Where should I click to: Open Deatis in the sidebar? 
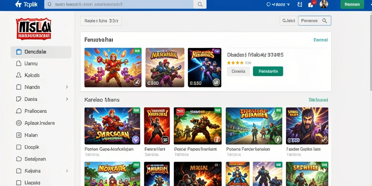pyautogui.click(x=41, y=99)
